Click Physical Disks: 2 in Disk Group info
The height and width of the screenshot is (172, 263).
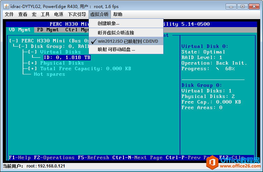click(x=208, y=97)
